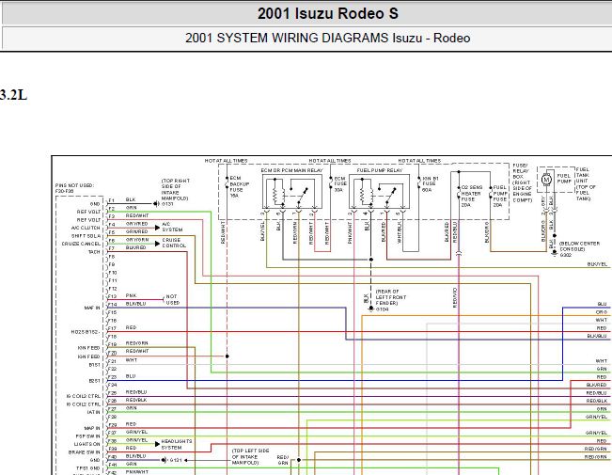Viewport: 612px width, 475px height.
Task: Click the "2001 Isuzu Rodeo S" title
Action: [327, 14]
